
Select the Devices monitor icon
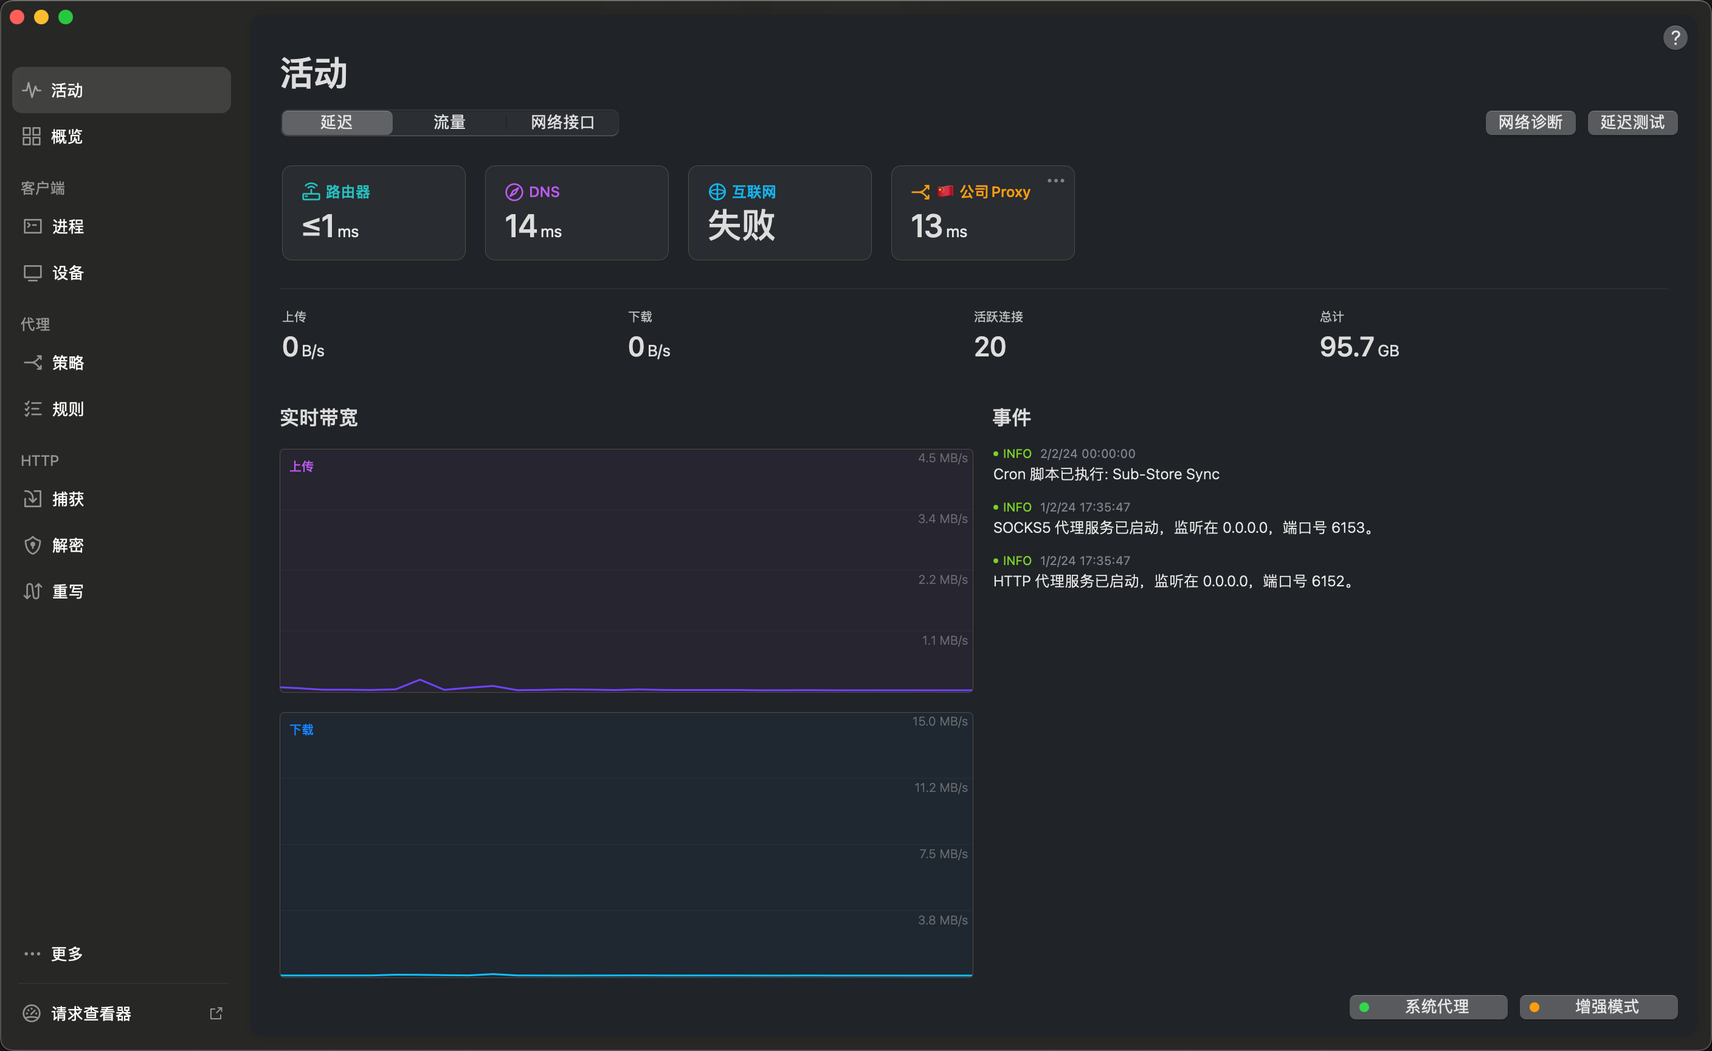pyautogui.click(x=33, y=272)
